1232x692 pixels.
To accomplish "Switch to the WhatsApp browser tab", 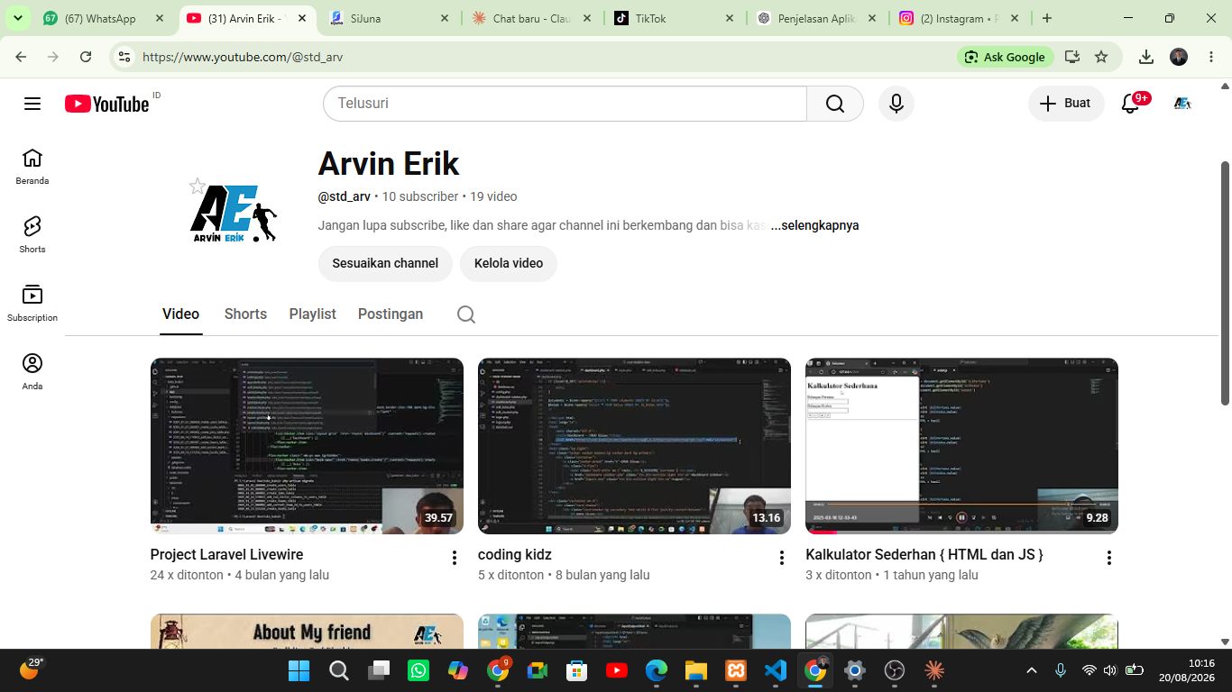I will [105, 18].
